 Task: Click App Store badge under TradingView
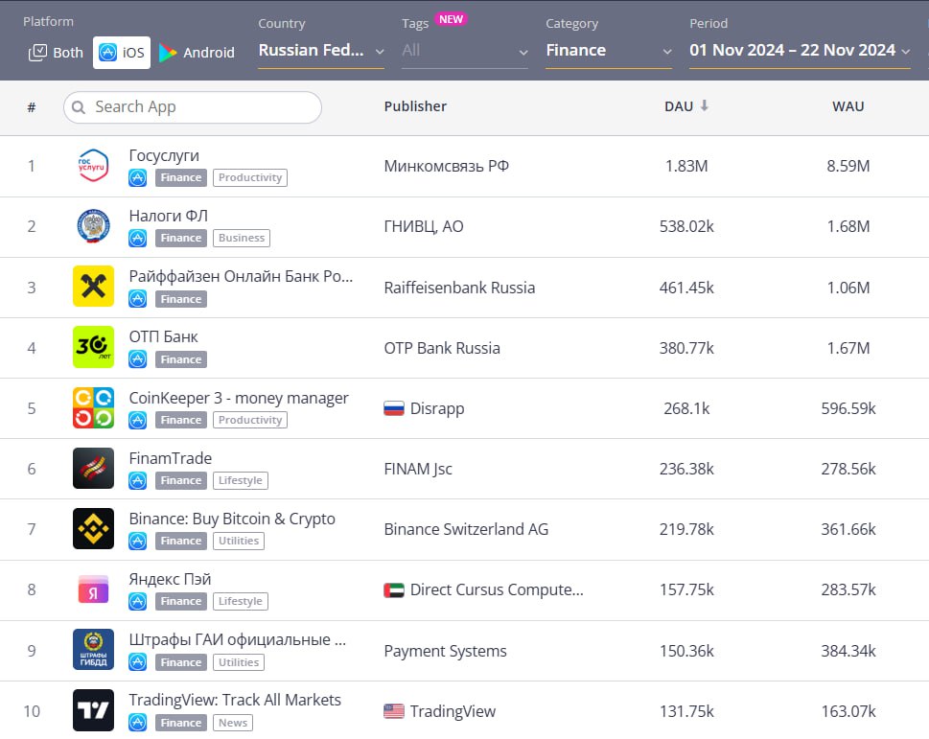(137, 723)
